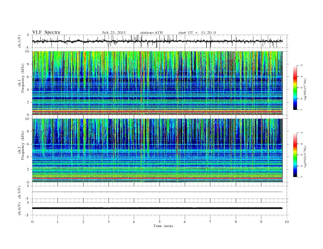Click the 'Time (min)' axis label
Viewport: 323px width, 249px height.
pos(163,226)
